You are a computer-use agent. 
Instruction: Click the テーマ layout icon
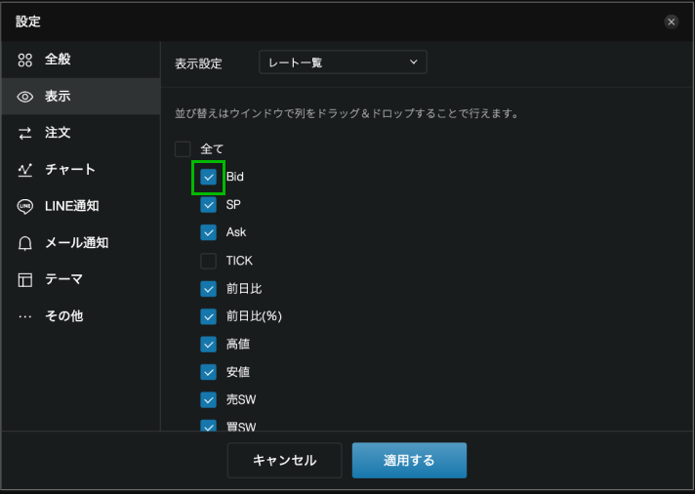(25, 279)
